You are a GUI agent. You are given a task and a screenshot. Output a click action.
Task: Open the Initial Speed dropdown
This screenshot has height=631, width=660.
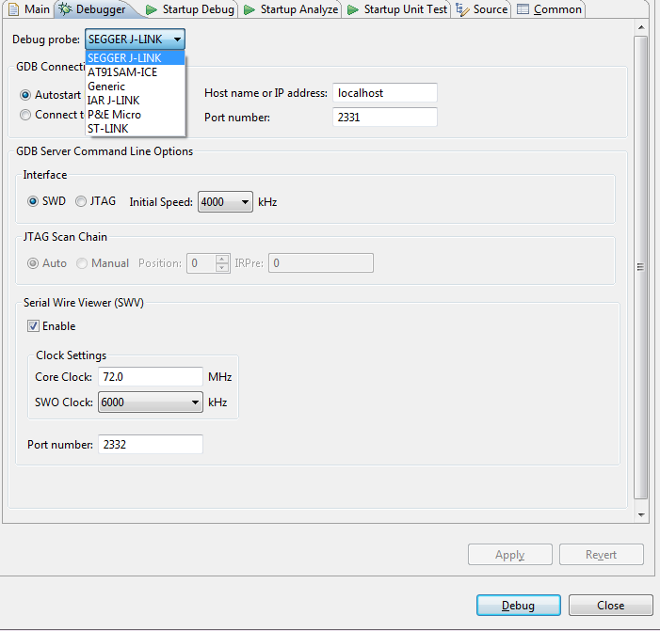[225, 202]
